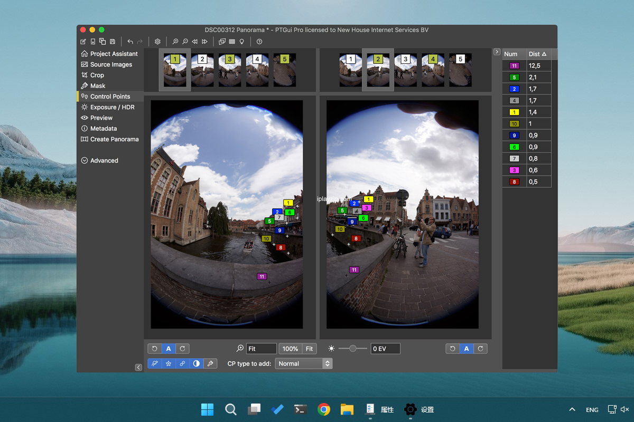
Task: Sort table by Num column header
Action: (x=514, y=54)
